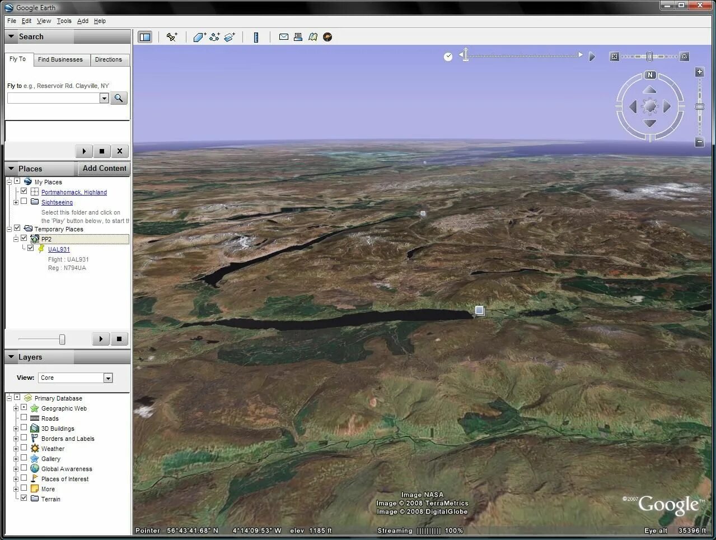Image resolution: width=716 pixels, height=540 pixels.
Task: Uncheck the PP2 network link
Action: tap(24, 238)
